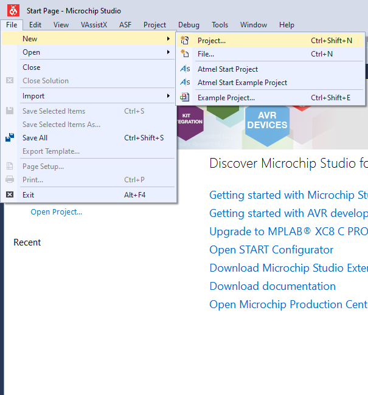Click the Atmel Start Project icon
The width and height of the screenshot is (368, 395).
[185, 69]
